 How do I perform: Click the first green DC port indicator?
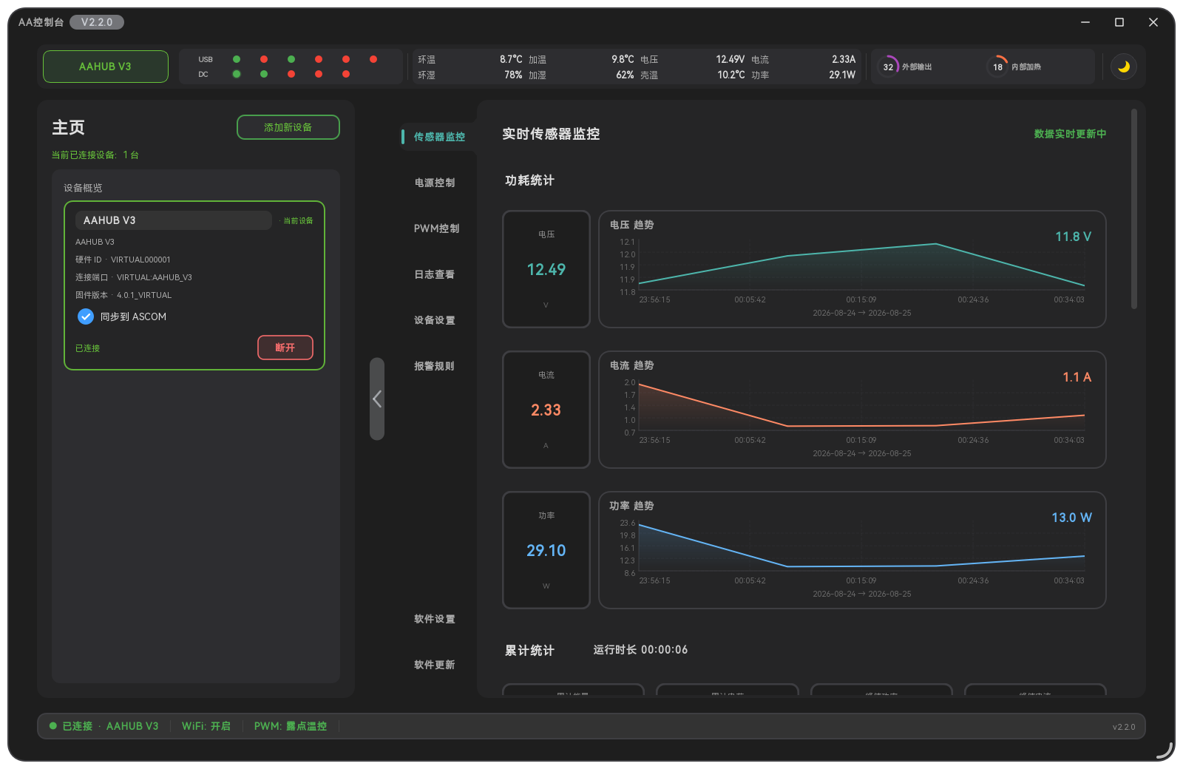tap(237, 74)
